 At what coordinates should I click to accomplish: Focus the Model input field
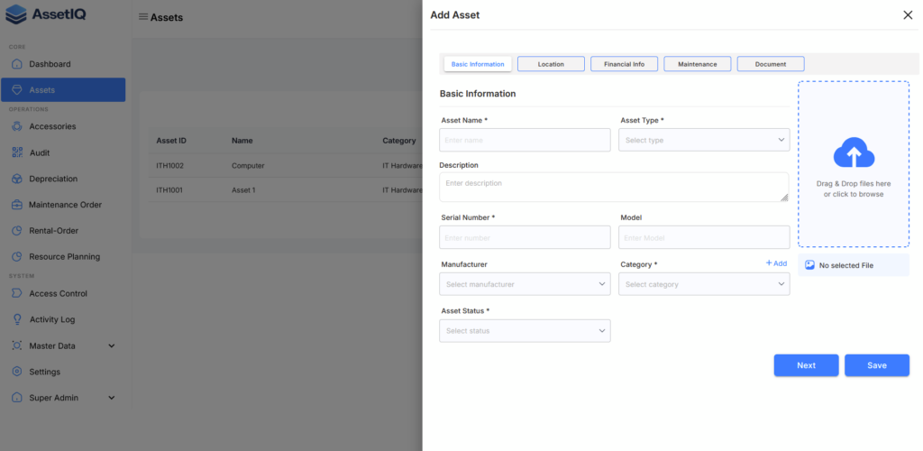tap(704, 237)
